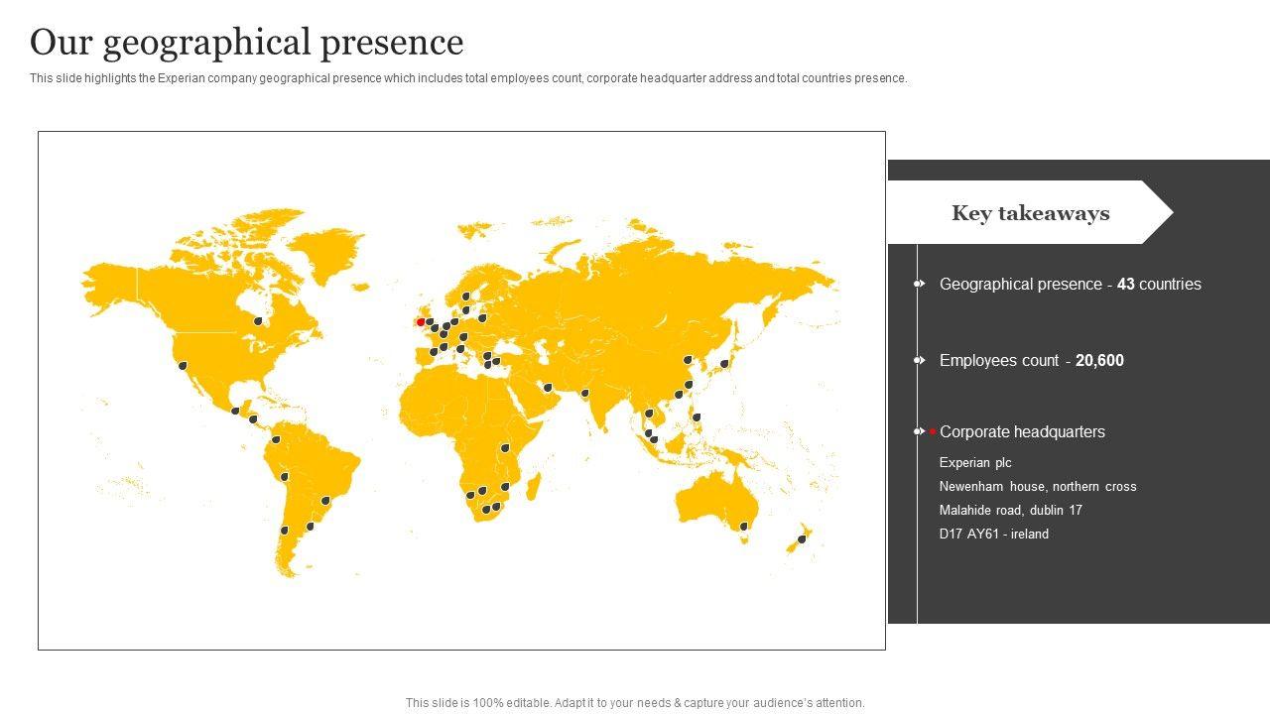Click the 'Corporate headquarters' heading text
This screenshot has height=714, width=1270.
[1022, 432]
